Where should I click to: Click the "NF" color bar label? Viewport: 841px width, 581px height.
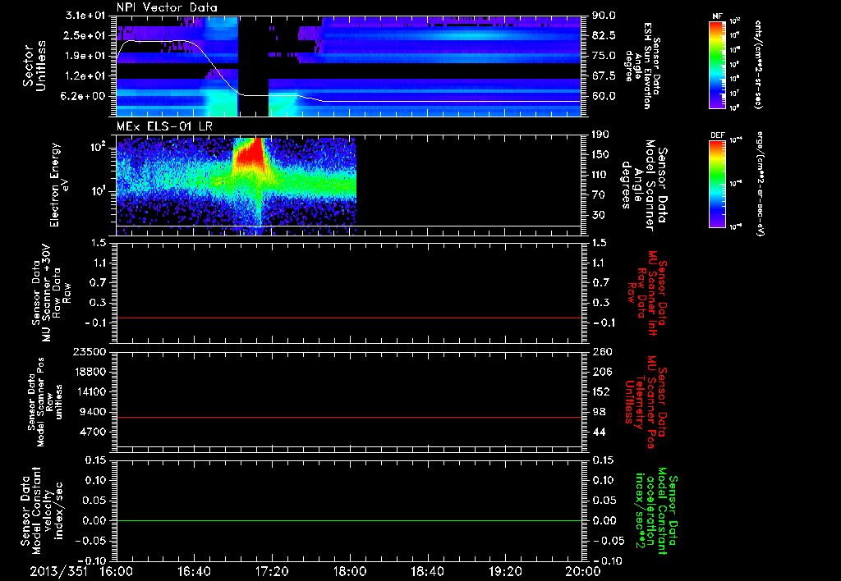coord(718,16)
